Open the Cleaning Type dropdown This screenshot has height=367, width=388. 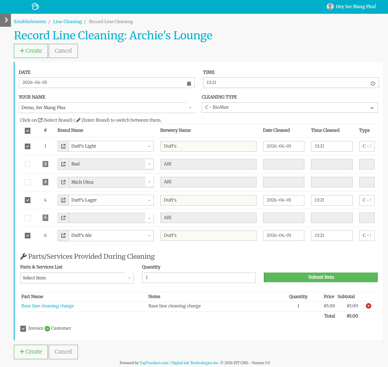point(289,107)
